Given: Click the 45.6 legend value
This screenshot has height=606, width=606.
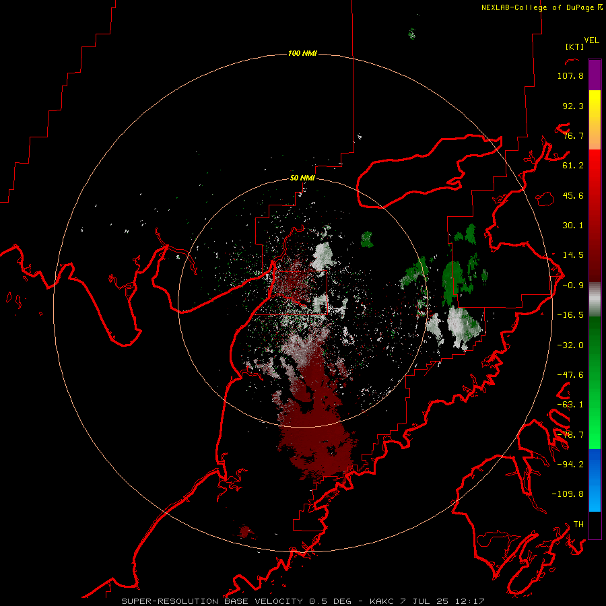Looking at the screenshot, I should pyautogui.click(x=573, y=195).
